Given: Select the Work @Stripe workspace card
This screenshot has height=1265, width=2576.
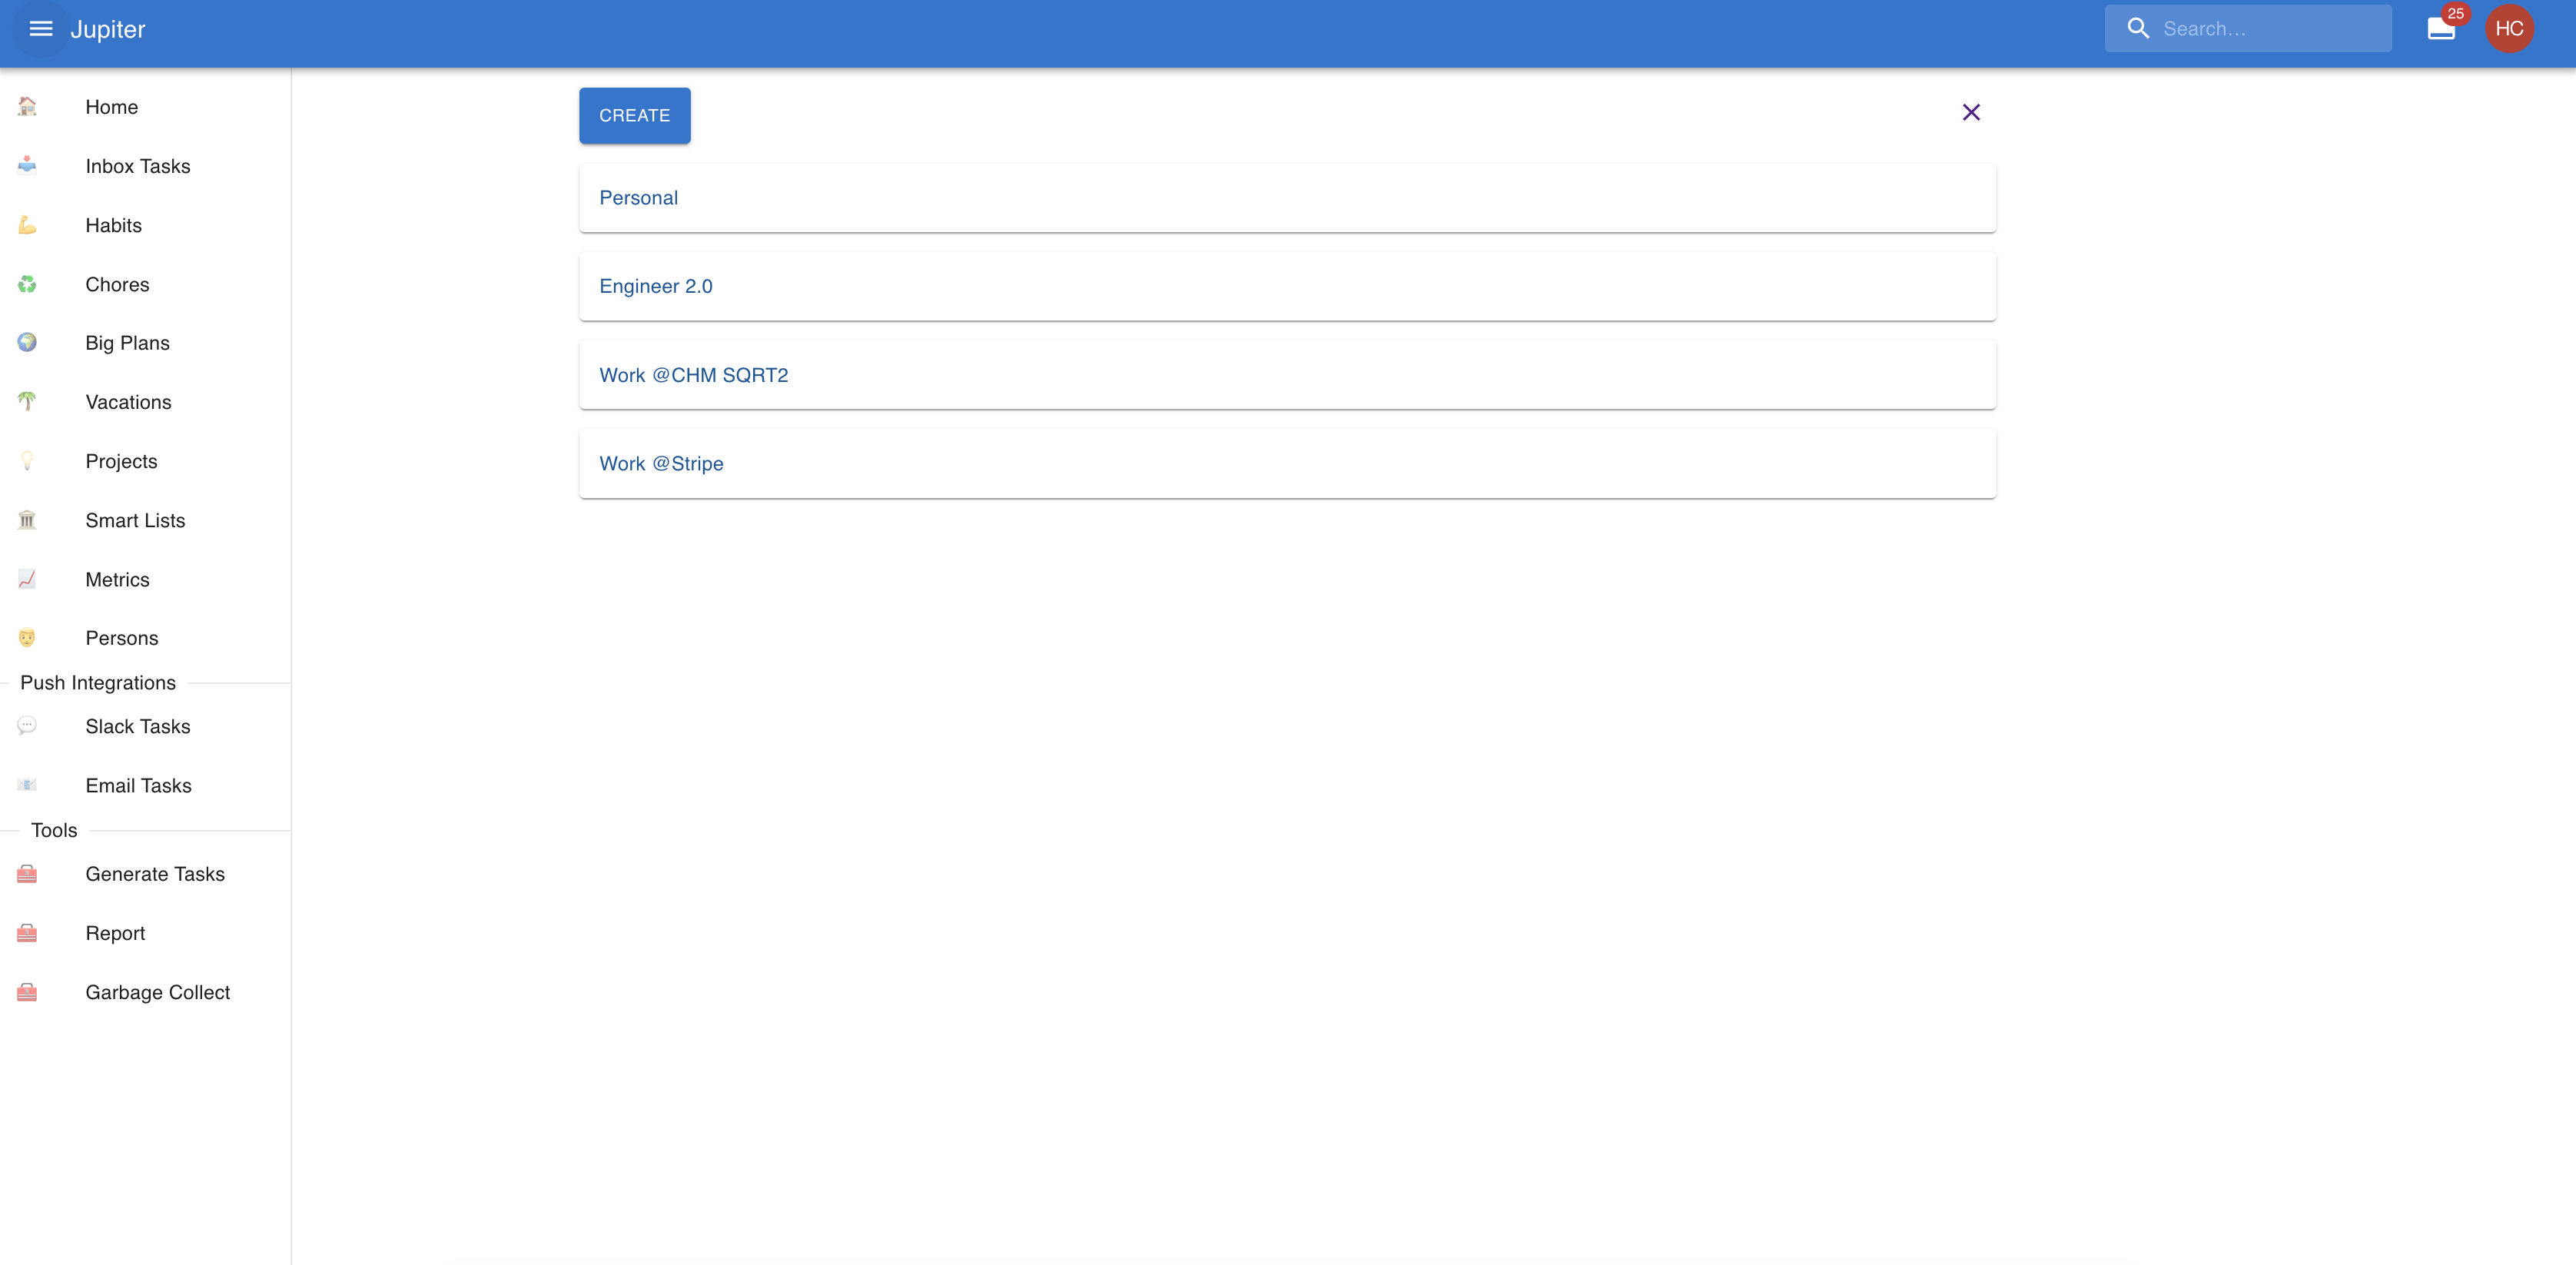Looking at the screenshot, I should [x=661, y=463].
